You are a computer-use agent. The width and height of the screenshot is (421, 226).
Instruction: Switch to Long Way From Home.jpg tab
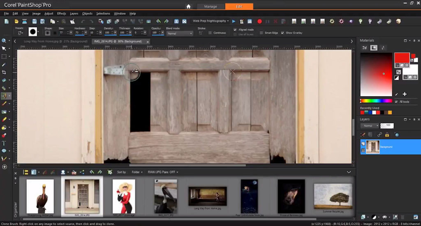click(x=56, y=41)
